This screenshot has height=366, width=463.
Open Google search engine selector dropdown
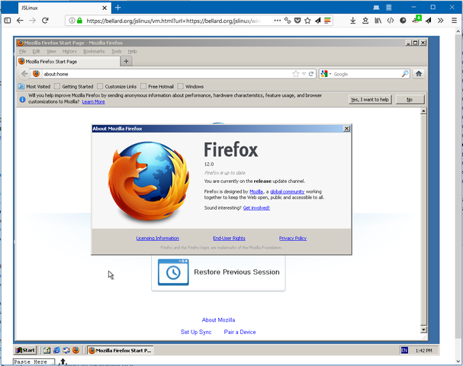326,74
